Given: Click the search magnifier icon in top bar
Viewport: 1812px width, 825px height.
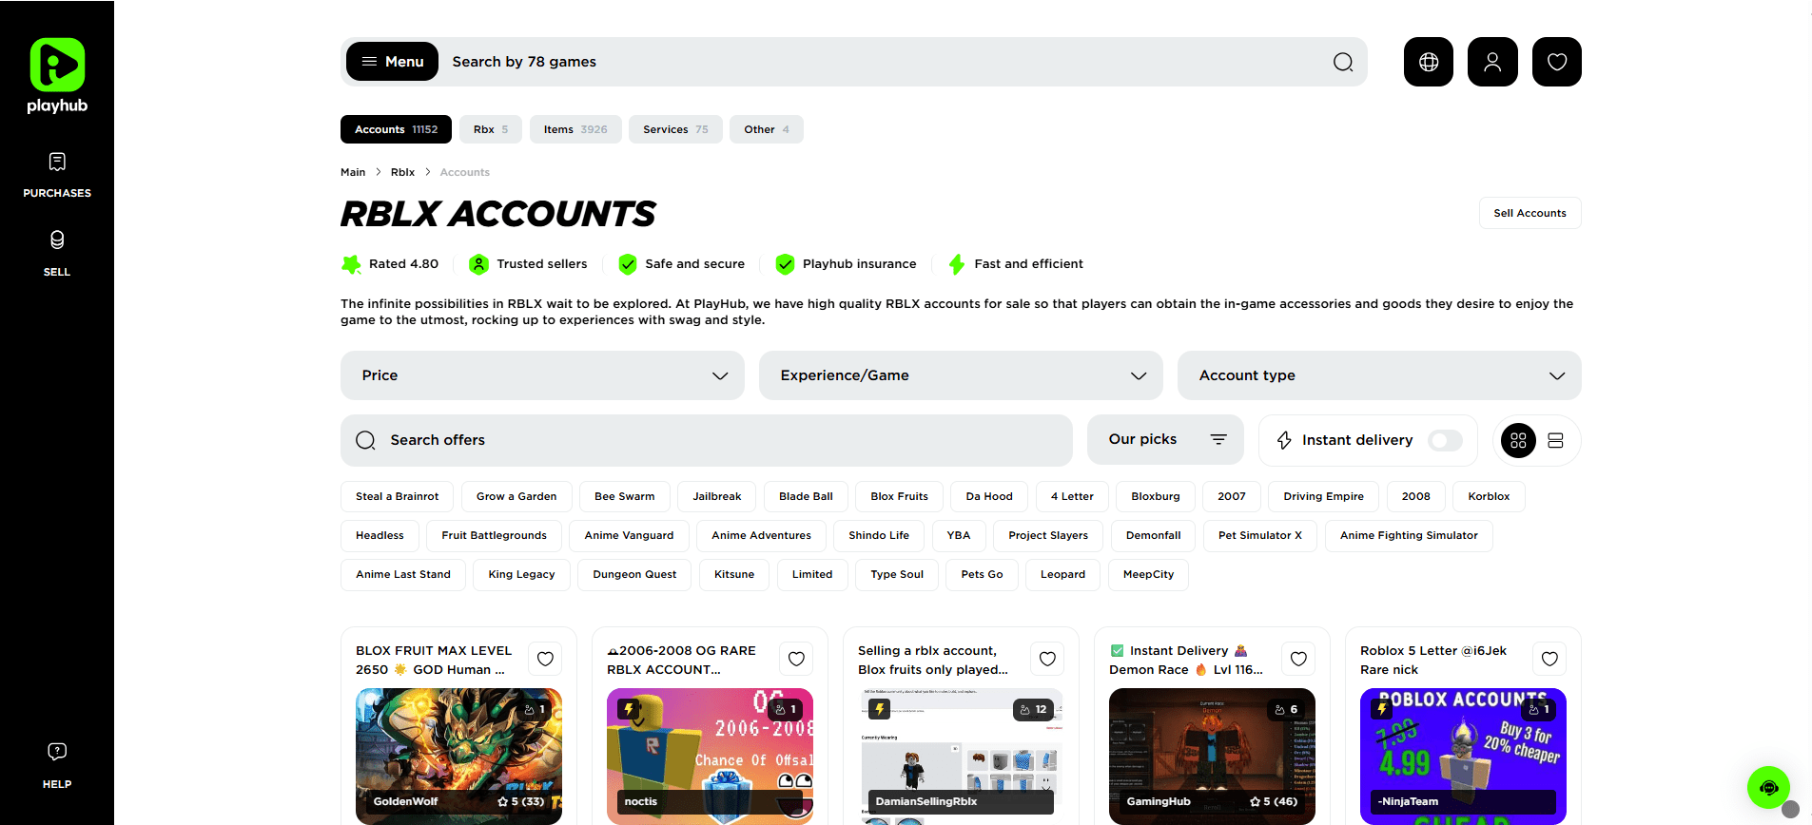Looking at the screenshot, I should tap(1342, 62).
